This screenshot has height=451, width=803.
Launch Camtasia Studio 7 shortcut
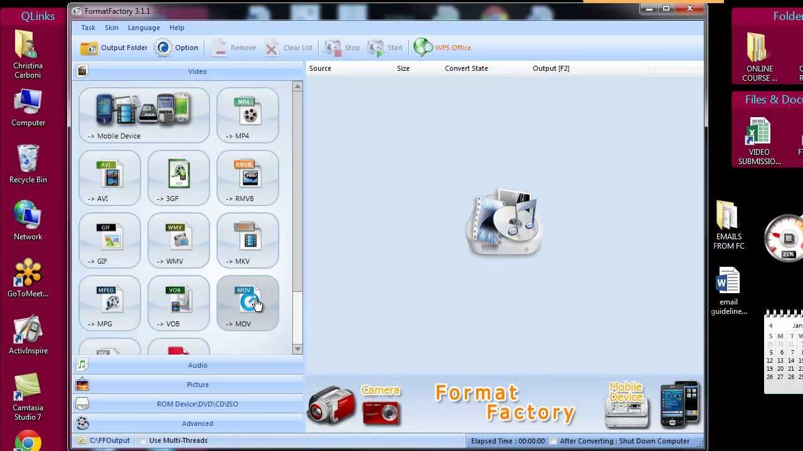[28, 397]
